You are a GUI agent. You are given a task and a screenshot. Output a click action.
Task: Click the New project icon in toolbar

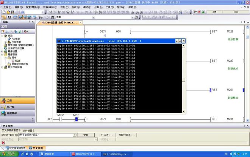[4, 12]
